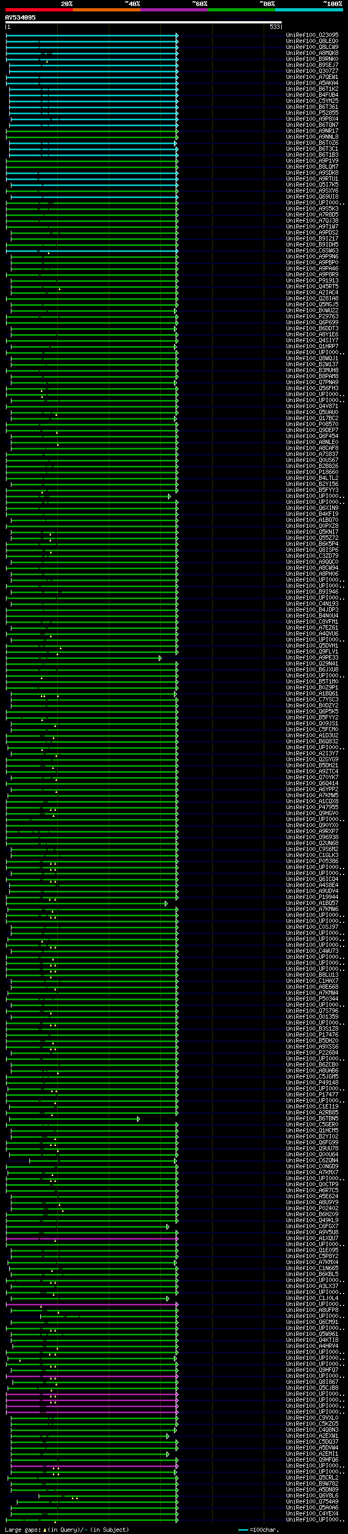Select label UniRef100_A9P1V9
348x1534 pixels.
[312, 161]
